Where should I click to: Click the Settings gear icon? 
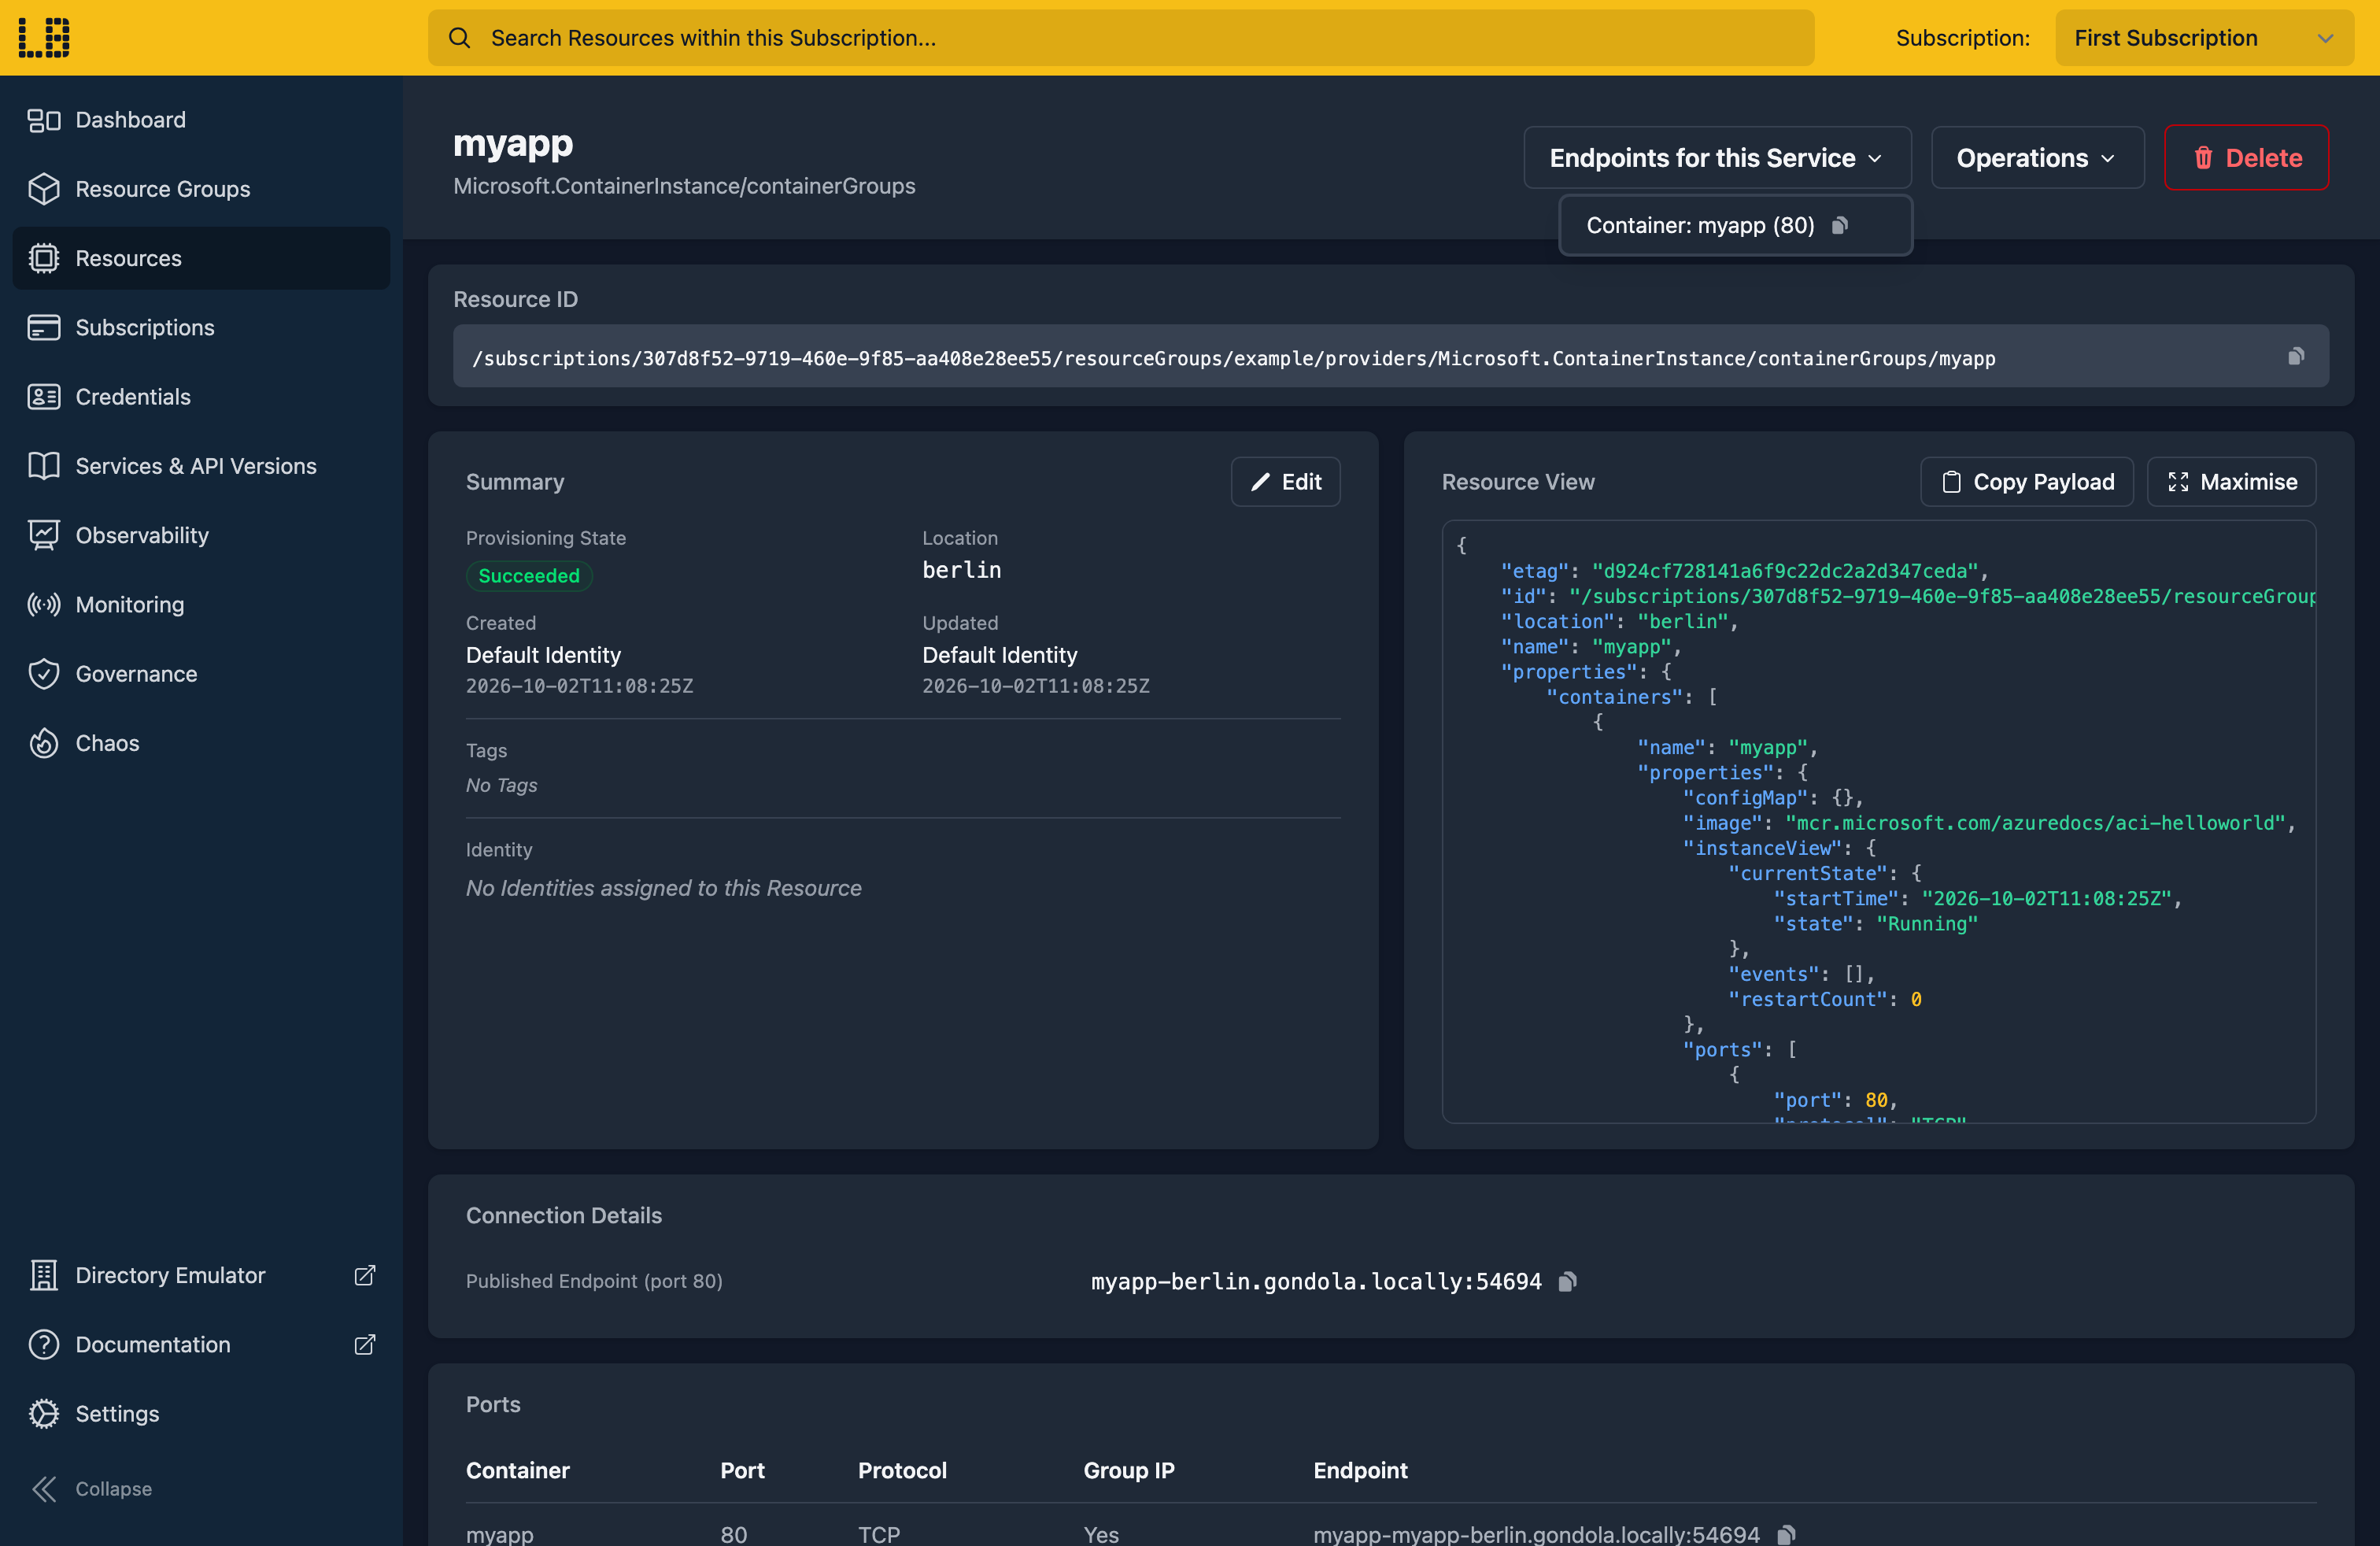point(44,1413)
